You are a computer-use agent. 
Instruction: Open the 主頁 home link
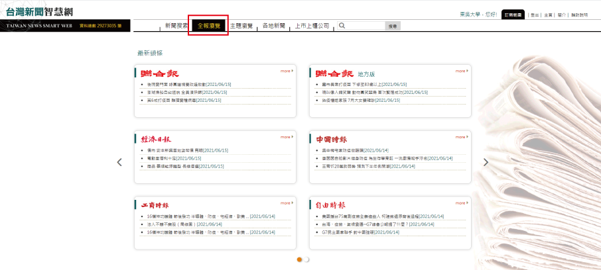click(548, 15)
